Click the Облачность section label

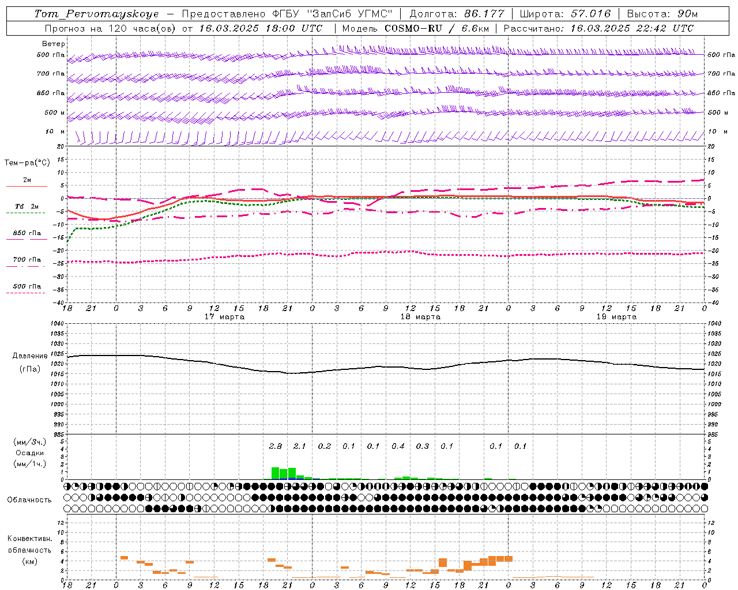point(29,500)
